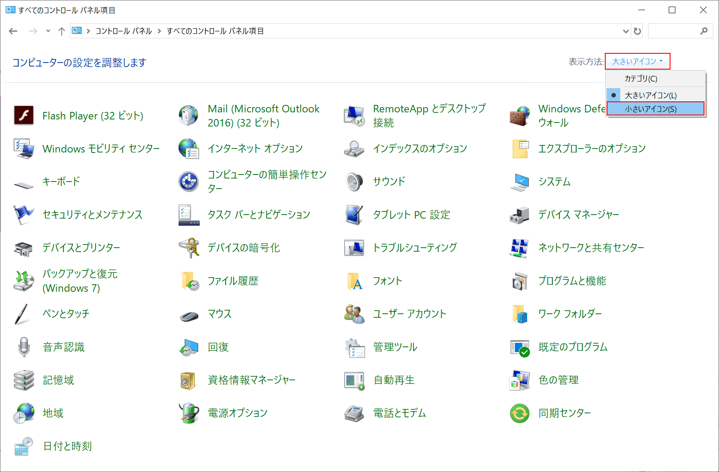The width and height of the screenshot is (719, 472).
Task: Choose 小さいアイコン(S) menu entry
Action: point(656,109)
